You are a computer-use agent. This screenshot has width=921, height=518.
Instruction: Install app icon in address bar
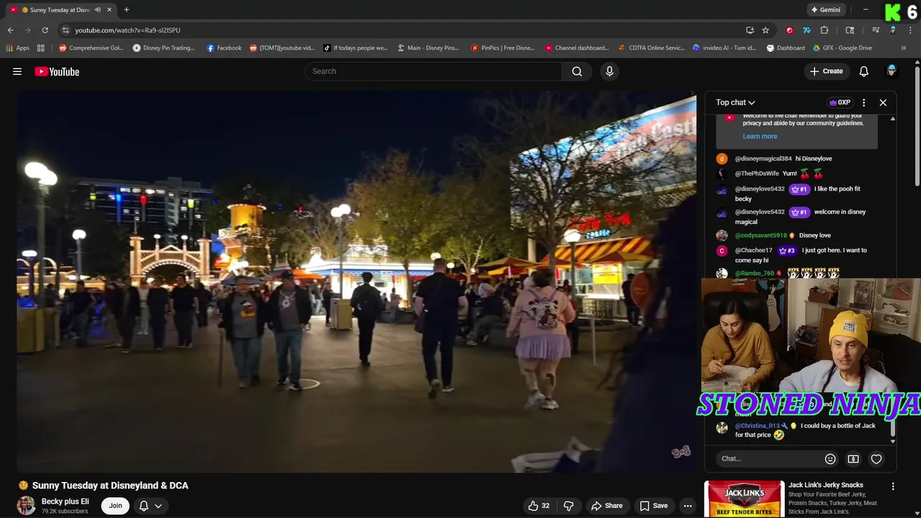[x=750, y=30]
